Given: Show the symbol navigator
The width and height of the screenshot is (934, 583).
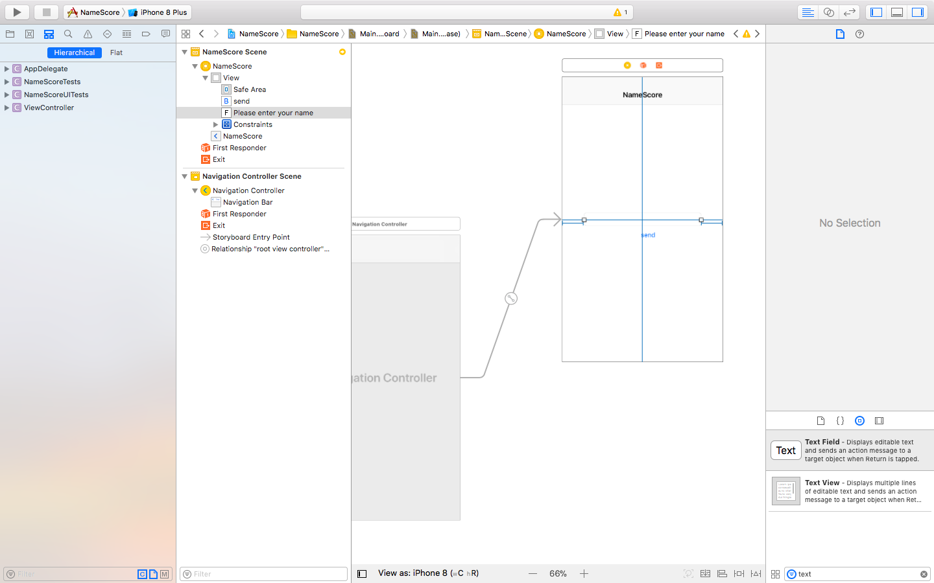Looking at the screenshot, I should point(49,34).
